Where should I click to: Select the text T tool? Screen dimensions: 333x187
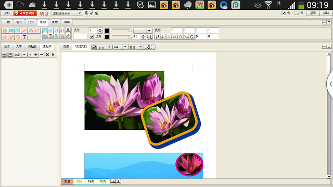pyautogui.click(x=24, y=37)
